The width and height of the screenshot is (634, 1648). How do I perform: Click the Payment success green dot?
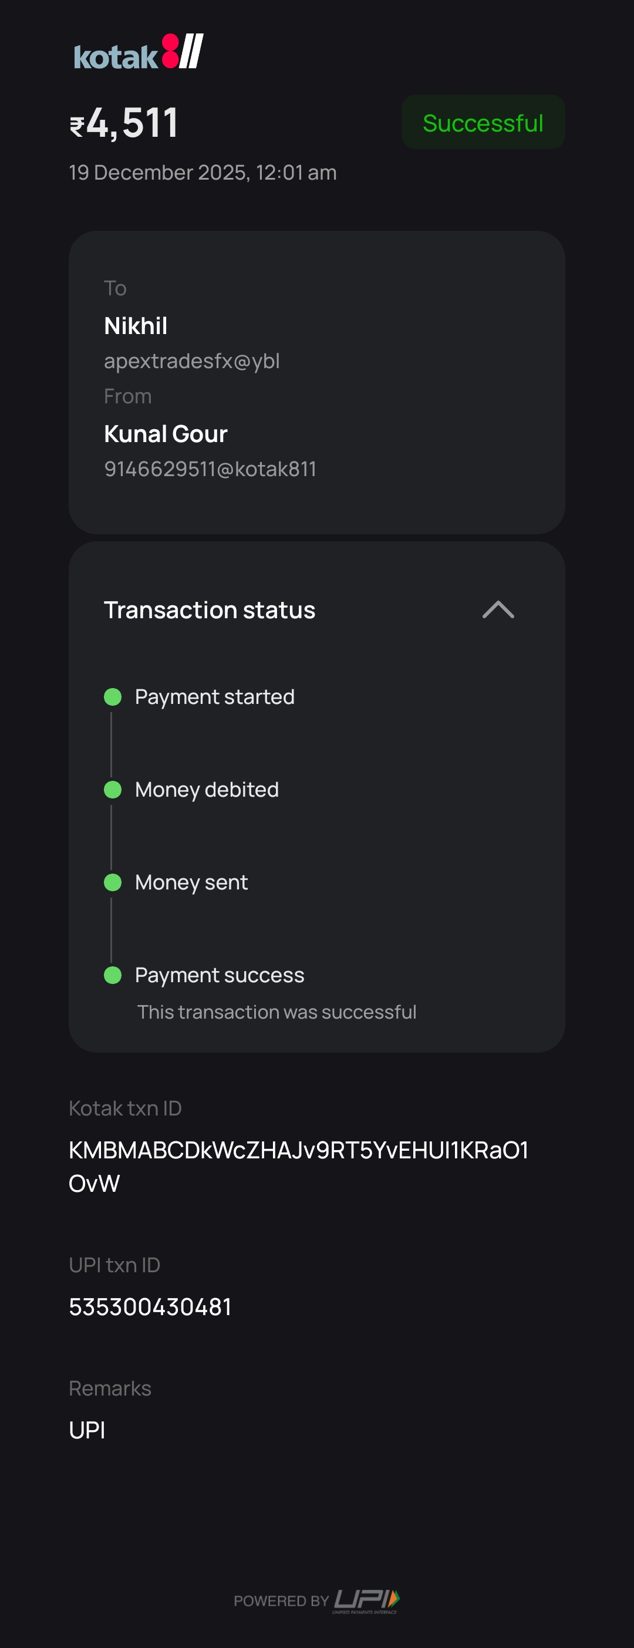[x=113, y=975]
